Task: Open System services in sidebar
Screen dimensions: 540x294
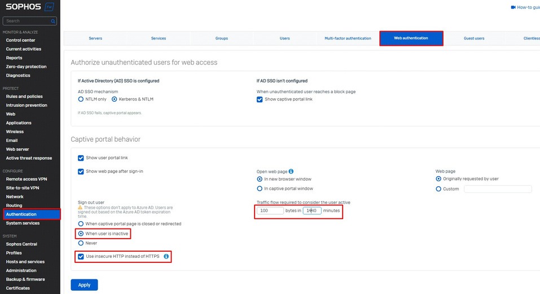Action: click(x=23, y=223)
